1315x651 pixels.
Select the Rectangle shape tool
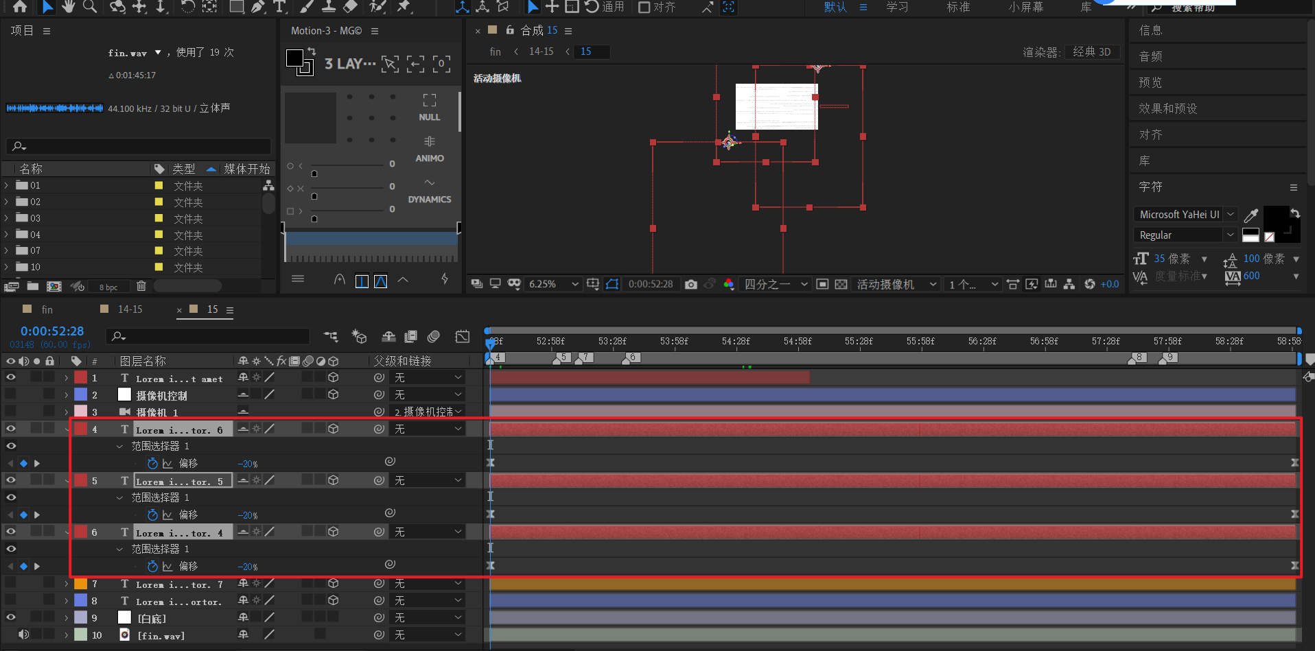(x=237, y=7)
